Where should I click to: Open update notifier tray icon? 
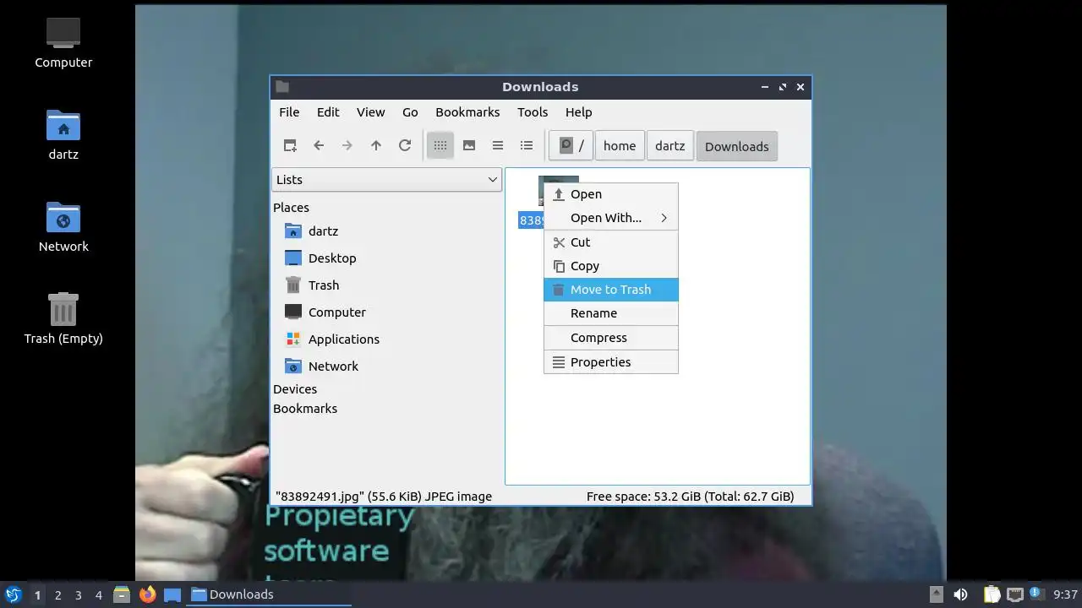click(x=1036, y=594)
